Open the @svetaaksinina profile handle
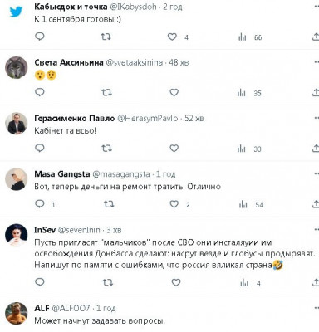Viewport: 319px width, 332px height. (135, 62)
